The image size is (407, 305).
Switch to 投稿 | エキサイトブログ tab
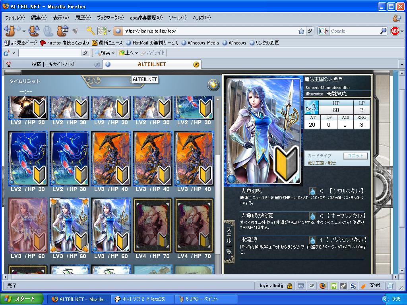pyautogui.click(x=52, y=64)
